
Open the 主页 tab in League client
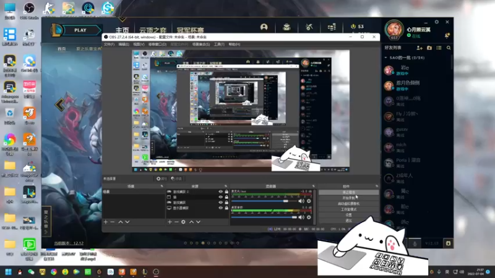[x=122, y=30]
